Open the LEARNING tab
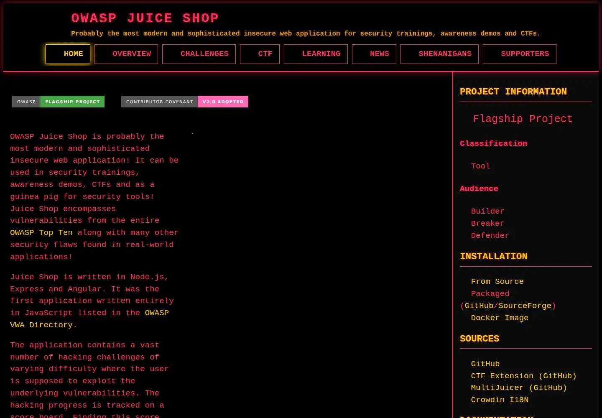The height and width of the screenshot is (418, 602). [x=316, y=54]
